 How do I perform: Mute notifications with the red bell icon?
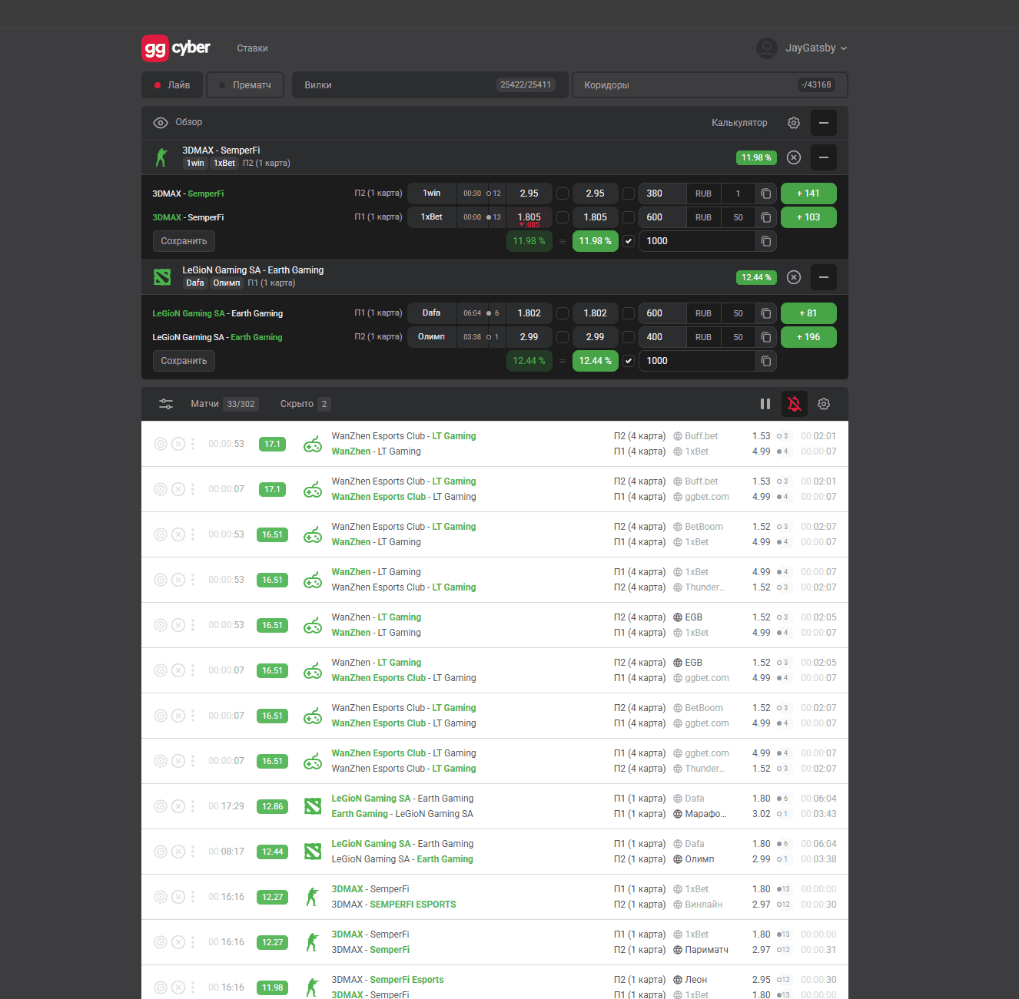(x=795, y=404)
